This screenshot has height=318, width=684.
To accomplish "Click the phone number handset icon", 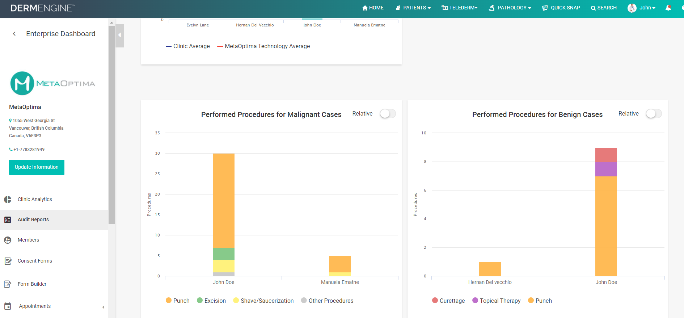I will (x=11, y=150).
